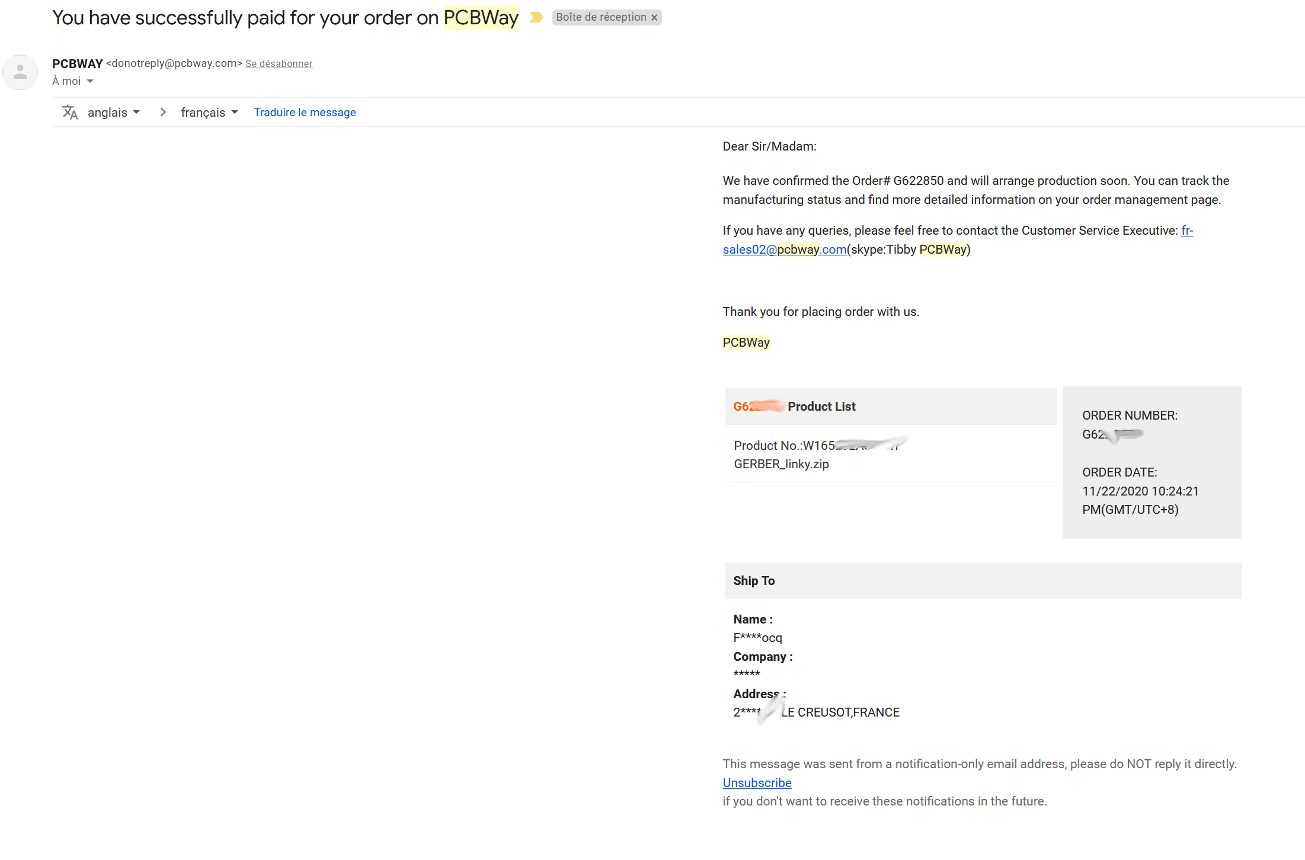
Task: Click the PCBWAY sender name
Action: coord(78,63)
